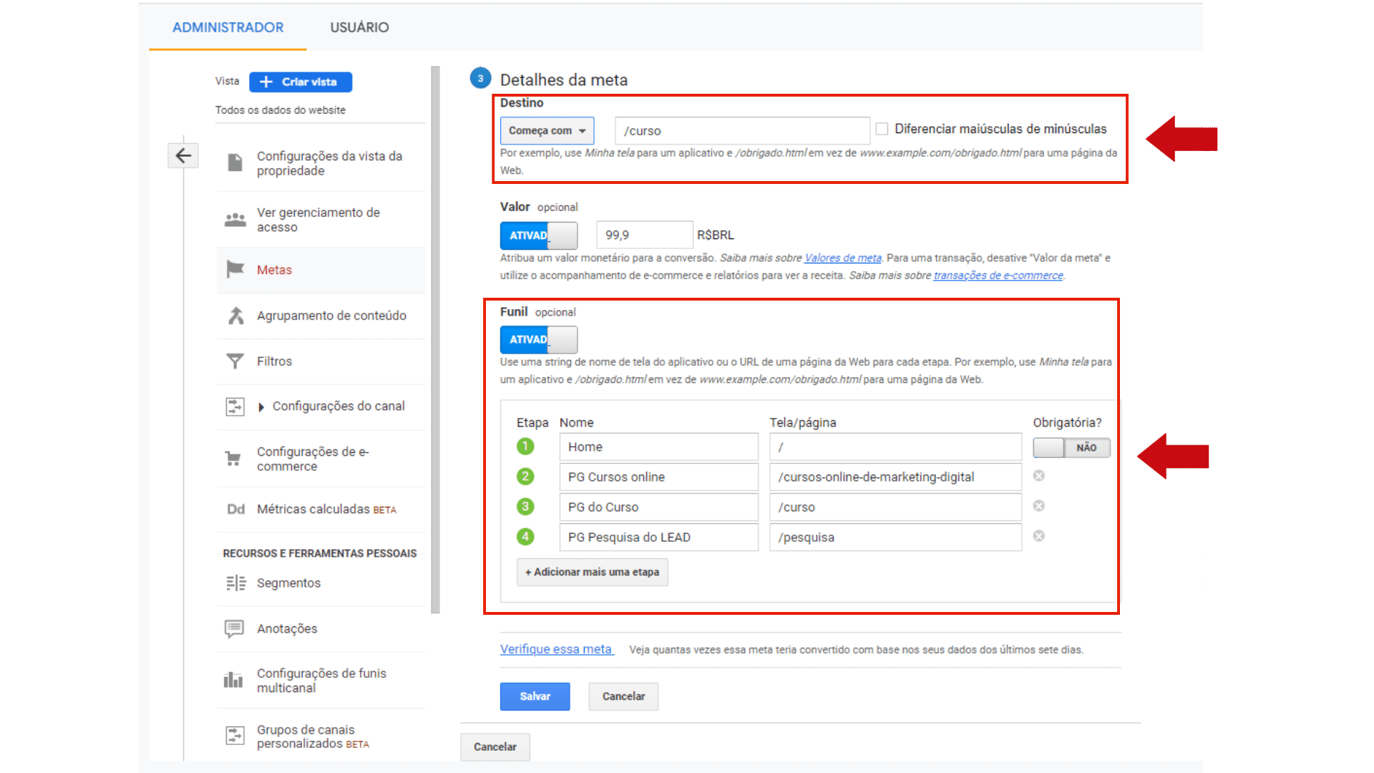1374x773 pixels.
Task: Click the sidebar vertical scrollbar
Action: pyautogui.click(x=435, y=340)
